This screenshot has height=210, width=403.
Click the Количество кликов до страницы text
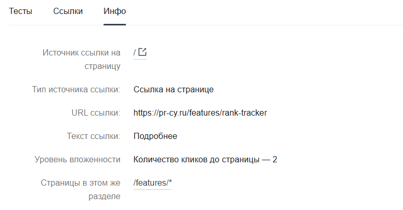pos(196,159)
